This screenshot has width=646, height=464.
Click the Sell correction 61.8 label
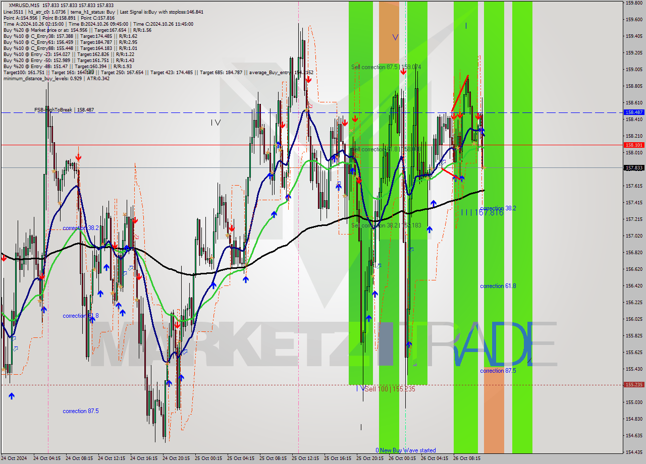pos(386,149)
